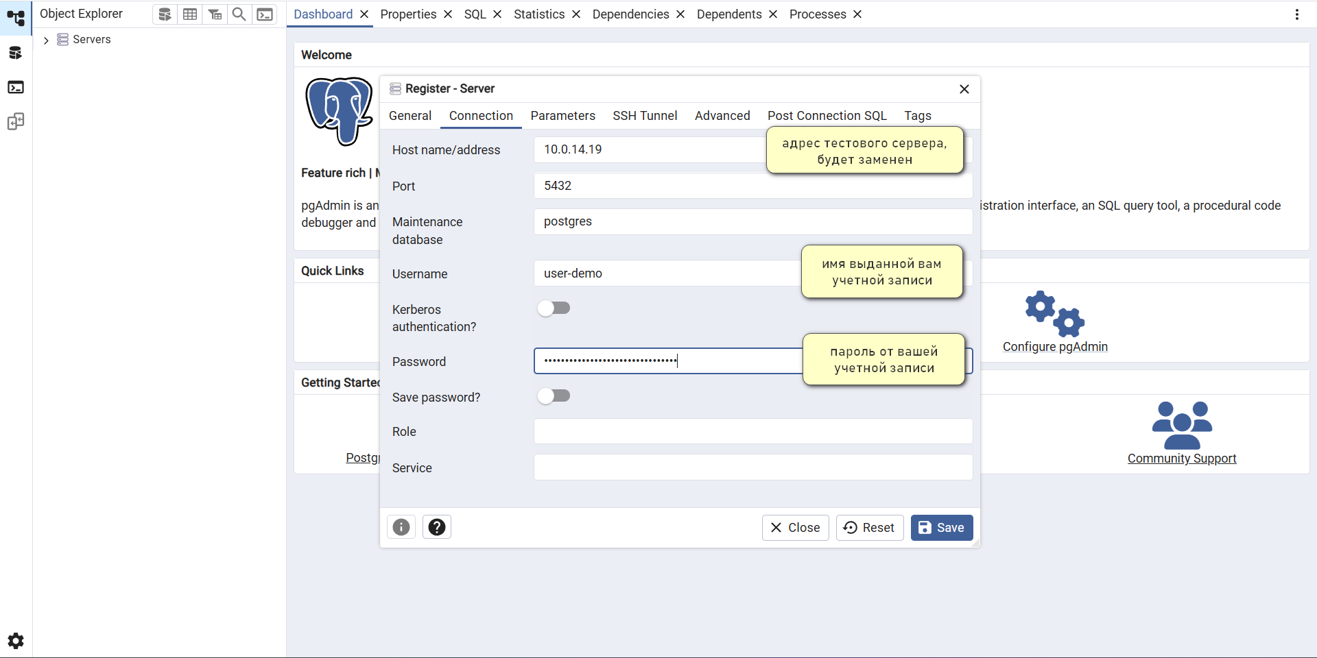
Task: Expand the Servers tree node
Action: 46,40
